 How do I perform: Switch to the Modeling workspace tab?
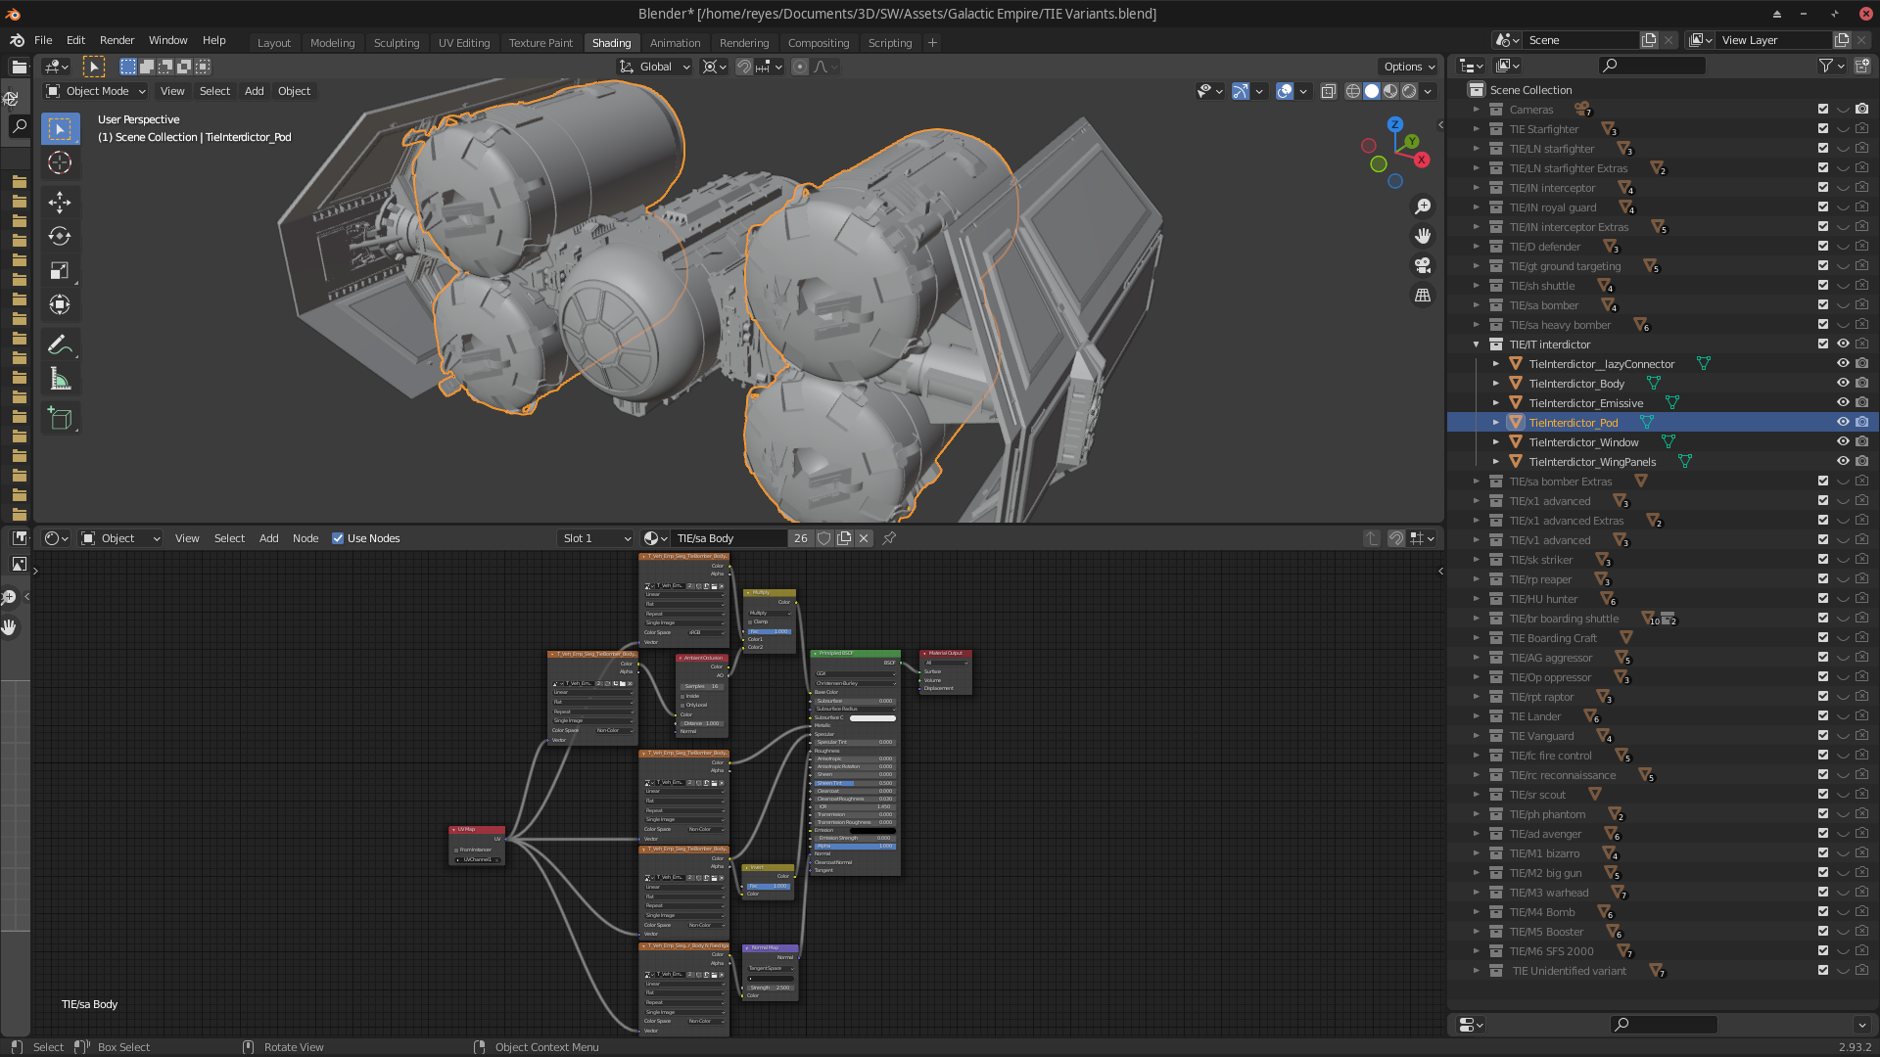332,43
